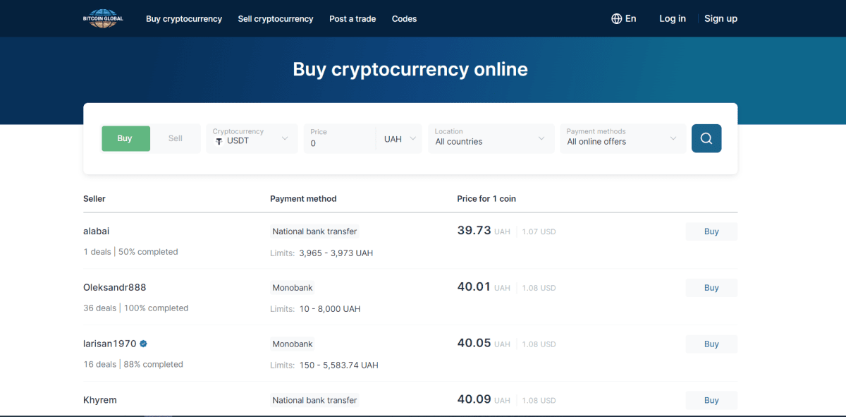Open the UAH currency dropdown
The width and height of the screenshot is (846, 417).
[399, 138]
